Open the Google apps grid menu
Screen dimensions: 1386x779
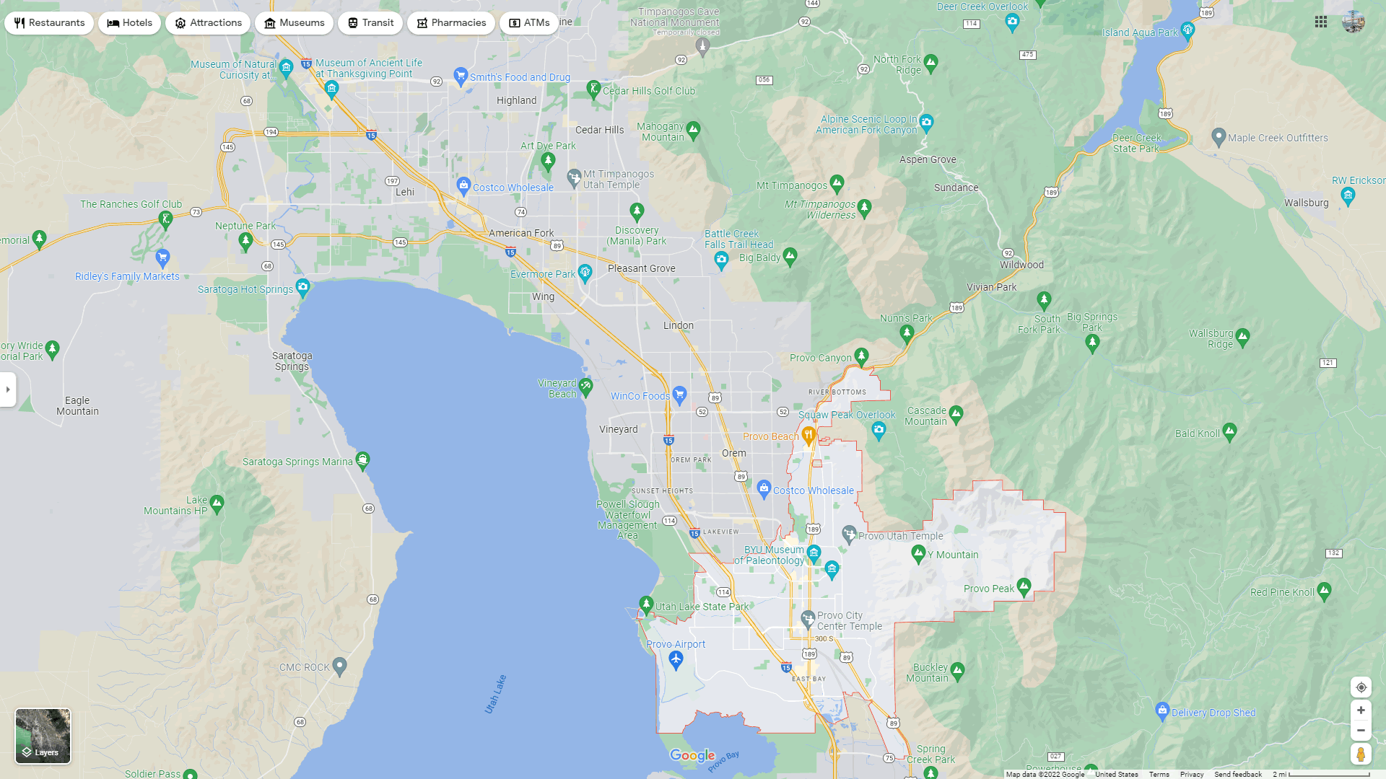pyautogui.click(x=1321, y=22)
